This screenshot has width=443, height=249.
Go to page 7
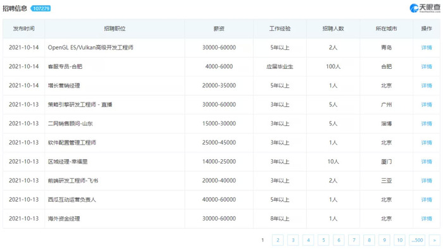pos(354,240)
